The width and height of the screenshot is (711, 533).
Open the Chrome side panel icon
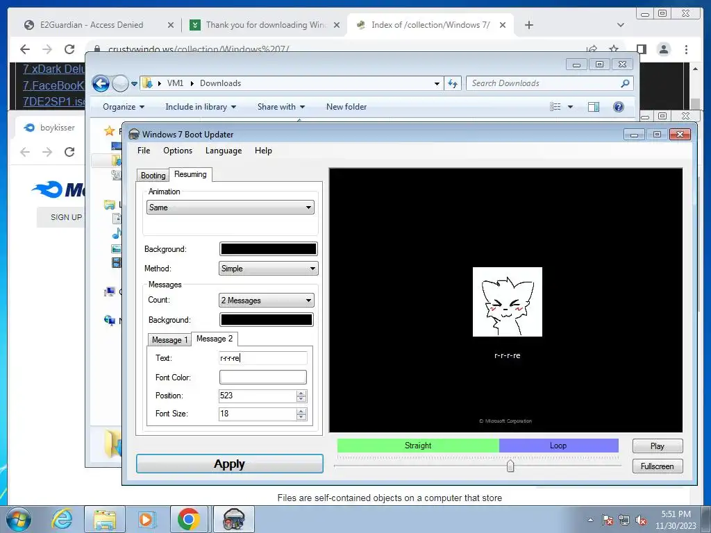coord(641,49)
